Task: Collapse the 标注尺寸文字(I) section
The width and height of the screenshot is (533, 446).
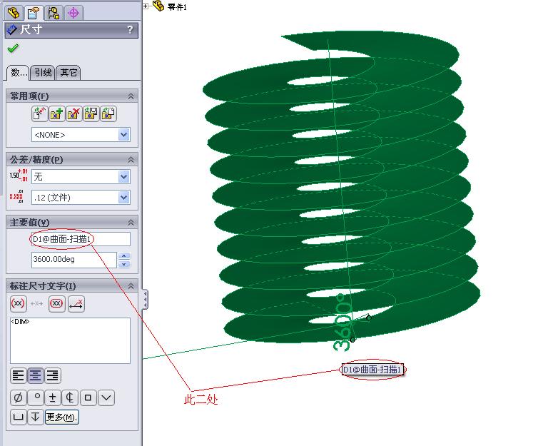Action: [131, 286]
